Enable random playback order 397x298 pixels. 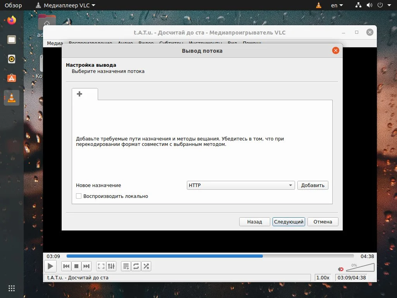146,266
